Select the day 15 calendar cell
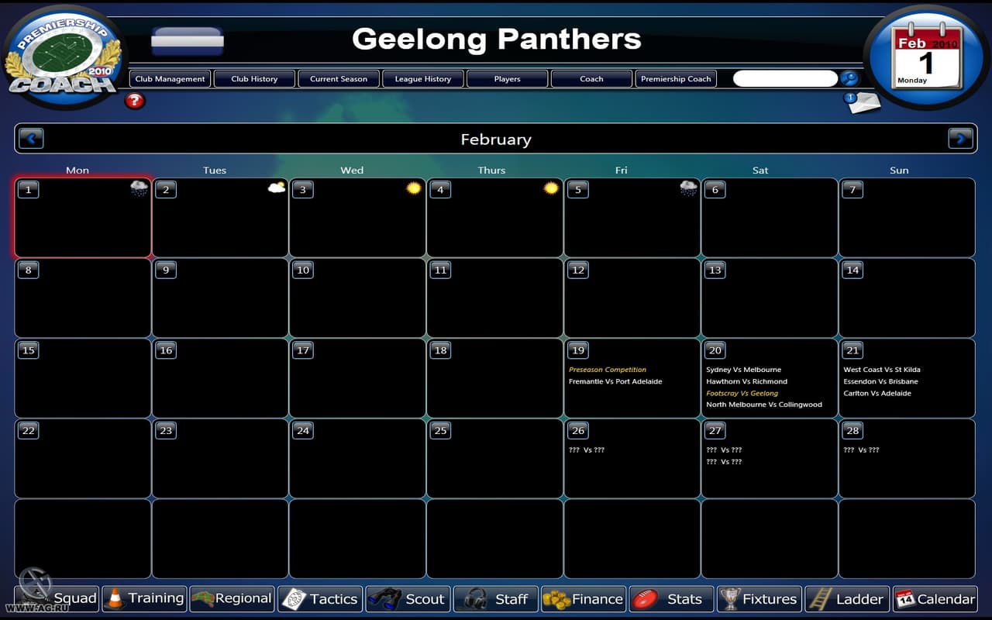 (x=83, y=378)
